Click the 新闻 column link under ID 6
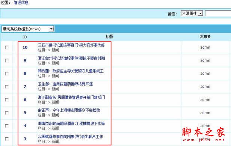The height and width of the screenshot is (146, 231). coord(55,102)
